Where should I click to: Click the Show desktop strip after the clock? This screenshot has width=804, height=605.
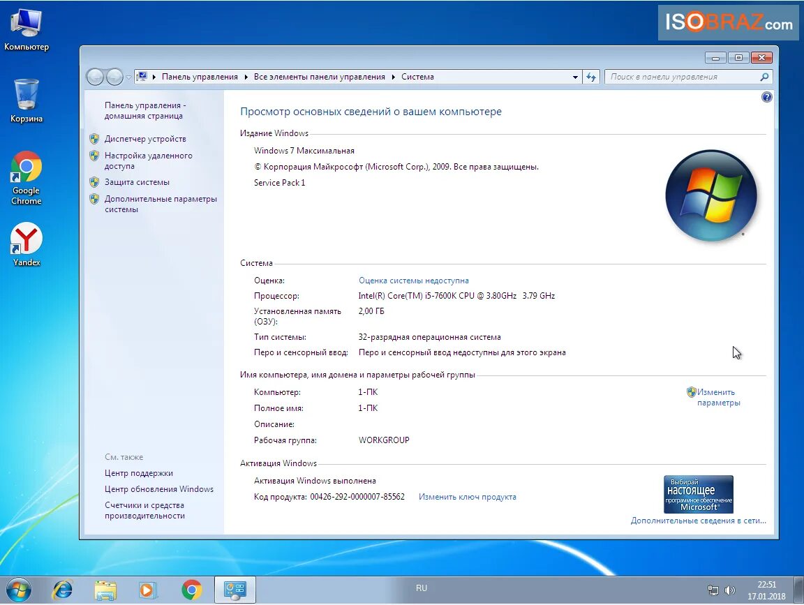pyautogui.click(x=799, y=590)
